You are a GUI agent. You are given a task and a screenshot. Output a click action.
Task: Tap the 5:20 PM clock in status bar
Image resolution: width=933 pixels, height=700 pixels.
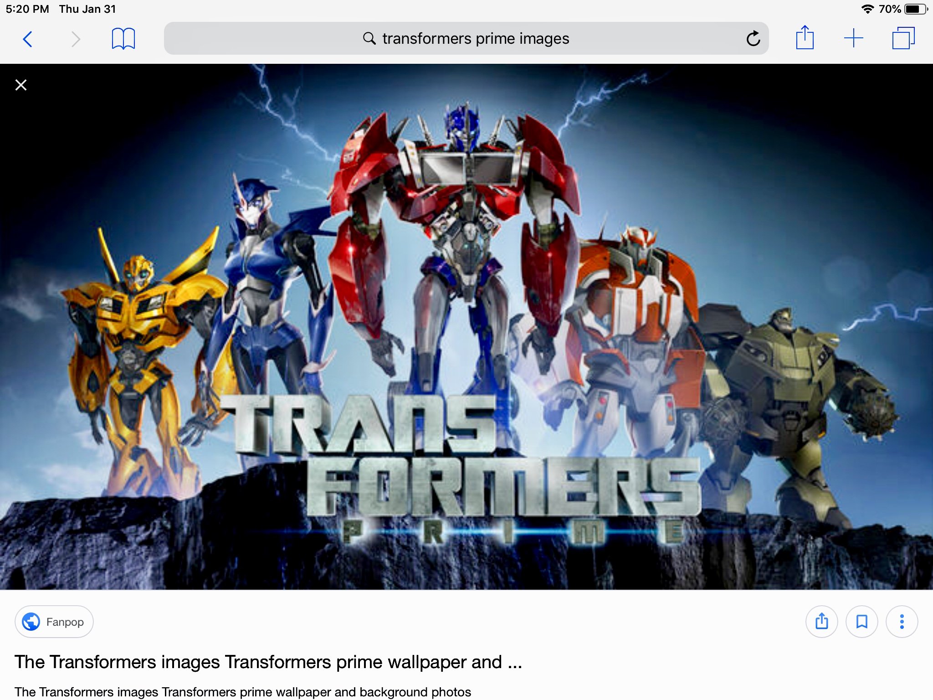pos(27,9)
